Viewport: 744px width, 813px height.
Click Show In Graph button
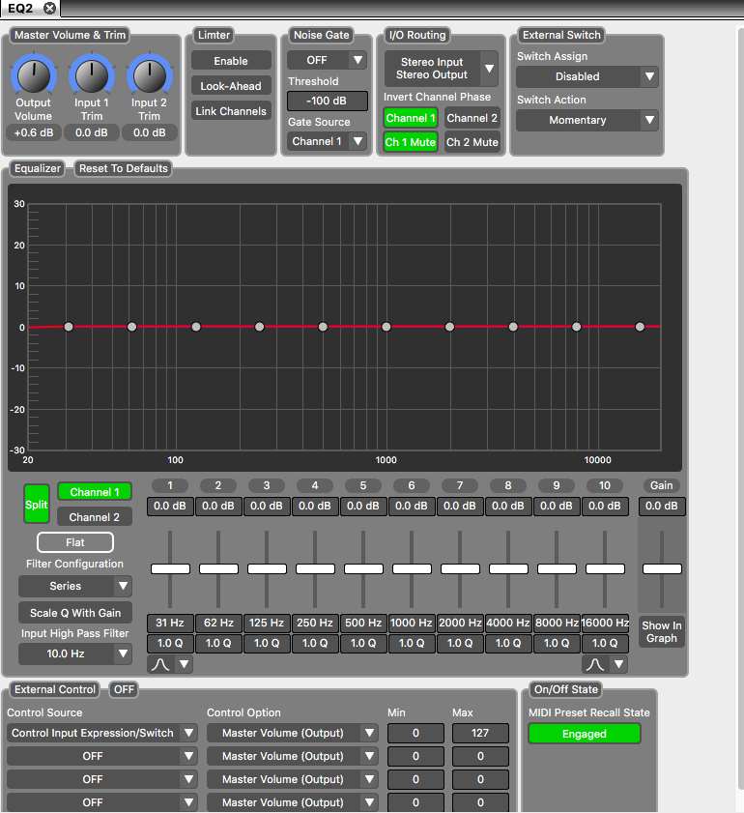click(x=662, y=631)
